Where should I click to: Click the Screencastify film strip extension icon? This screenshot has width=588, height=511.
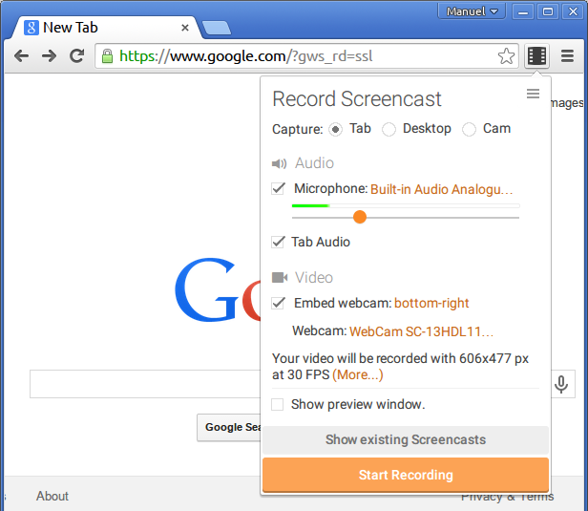point(536,56)
